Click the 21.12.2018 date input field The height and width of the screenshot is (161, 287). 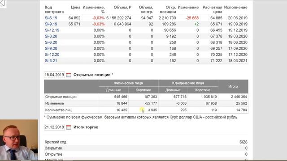pyautogui.click(x=54, y=127)
